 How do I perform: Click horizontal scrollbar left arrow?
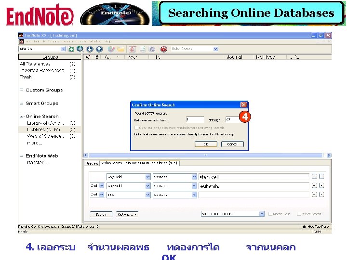pos(86,155)
